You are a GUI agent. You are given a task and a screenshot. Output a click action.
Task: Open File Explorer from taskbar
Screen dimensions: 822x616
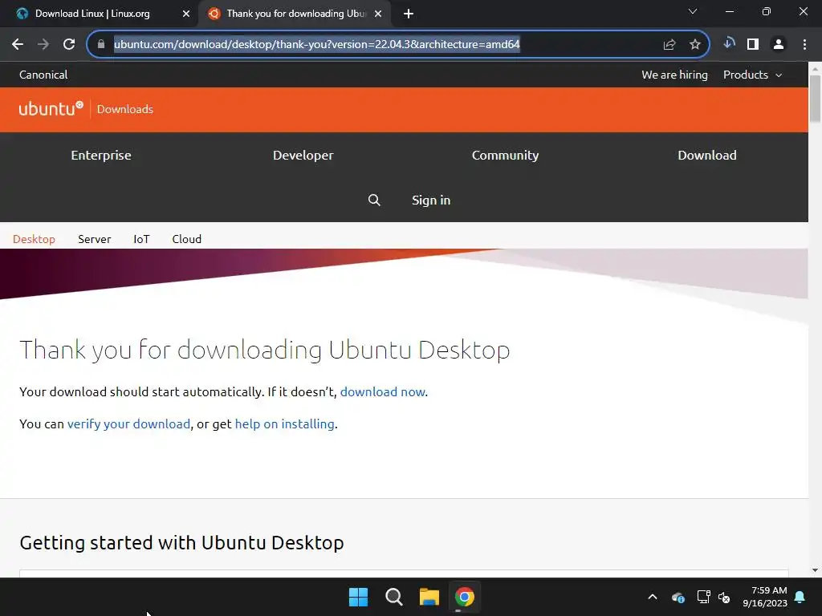click(429, 597)
